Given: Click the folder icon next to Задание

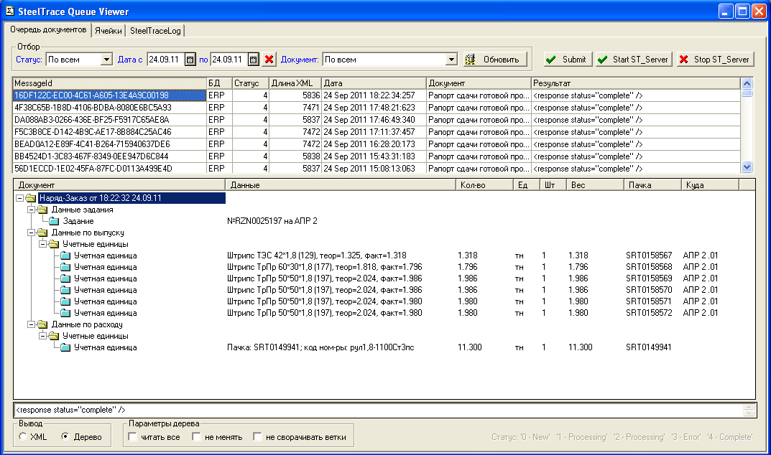Looking at the screenshot, I should (53, 221).
